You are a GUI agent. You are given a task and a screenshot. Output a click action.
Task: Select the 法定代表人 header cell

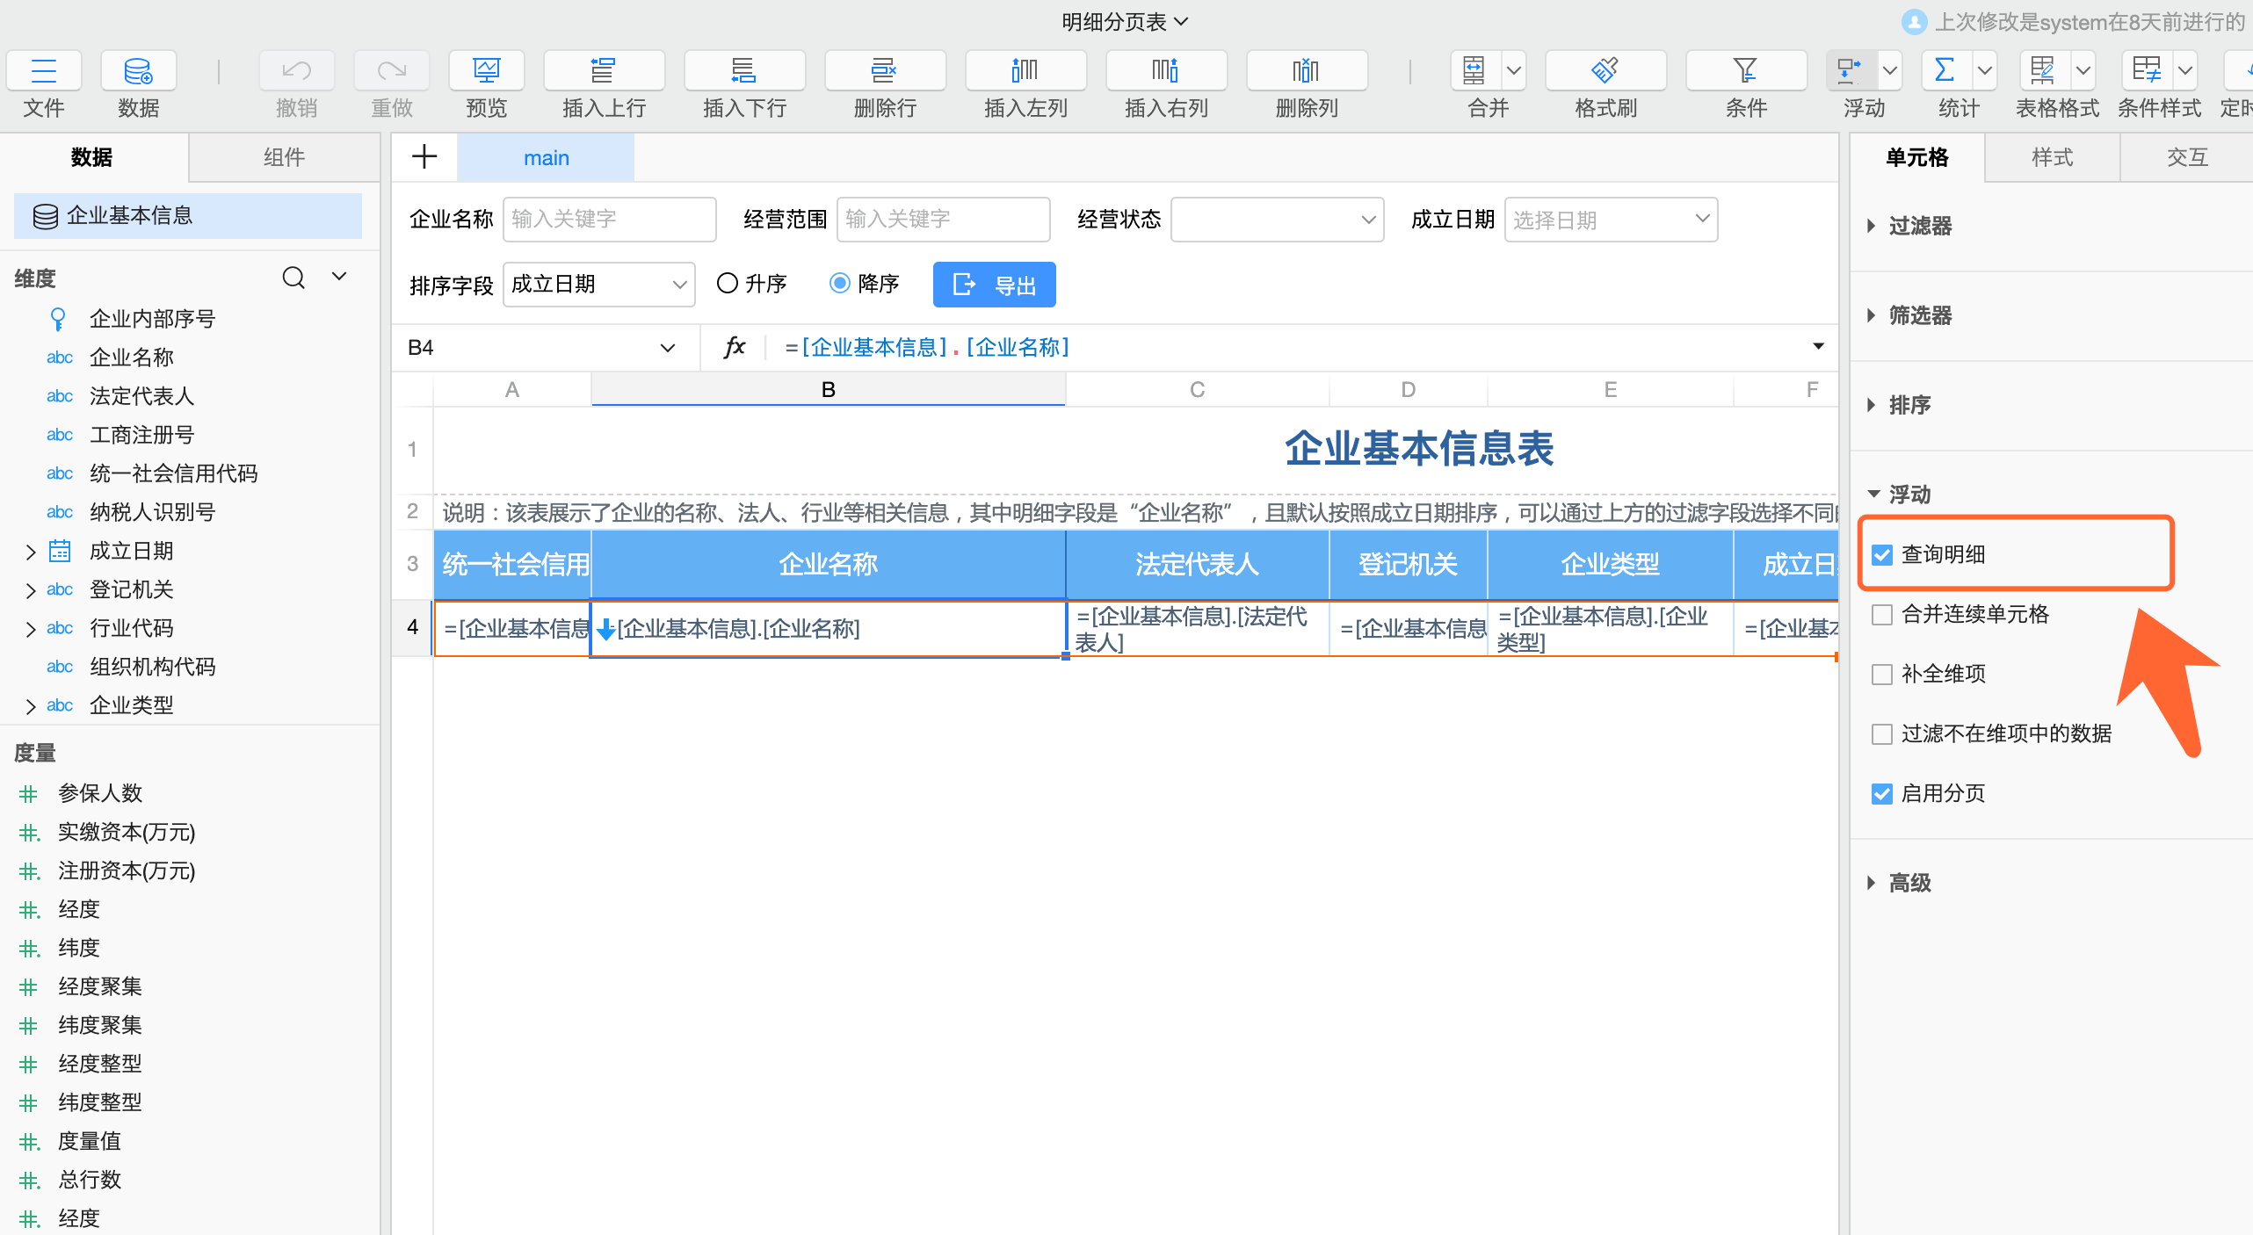[x=1197, y=564]
